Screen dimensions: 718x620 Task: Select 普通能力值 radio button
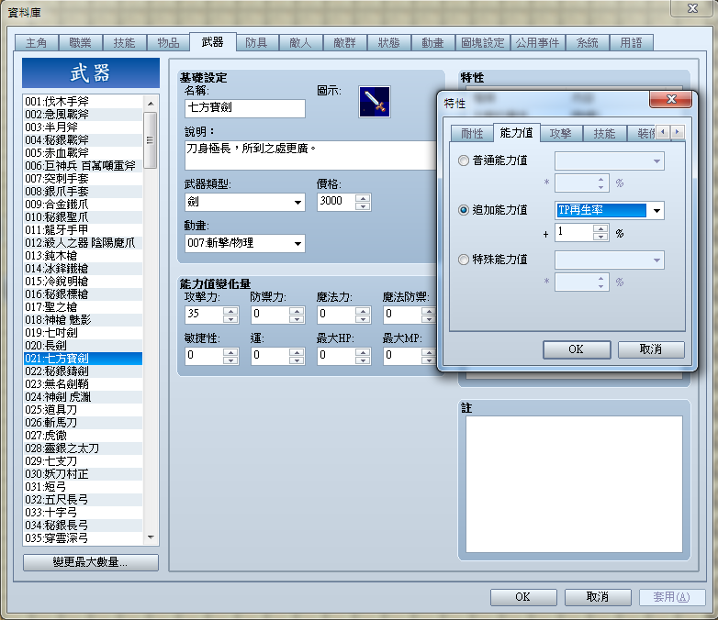(x=464, y=161)
